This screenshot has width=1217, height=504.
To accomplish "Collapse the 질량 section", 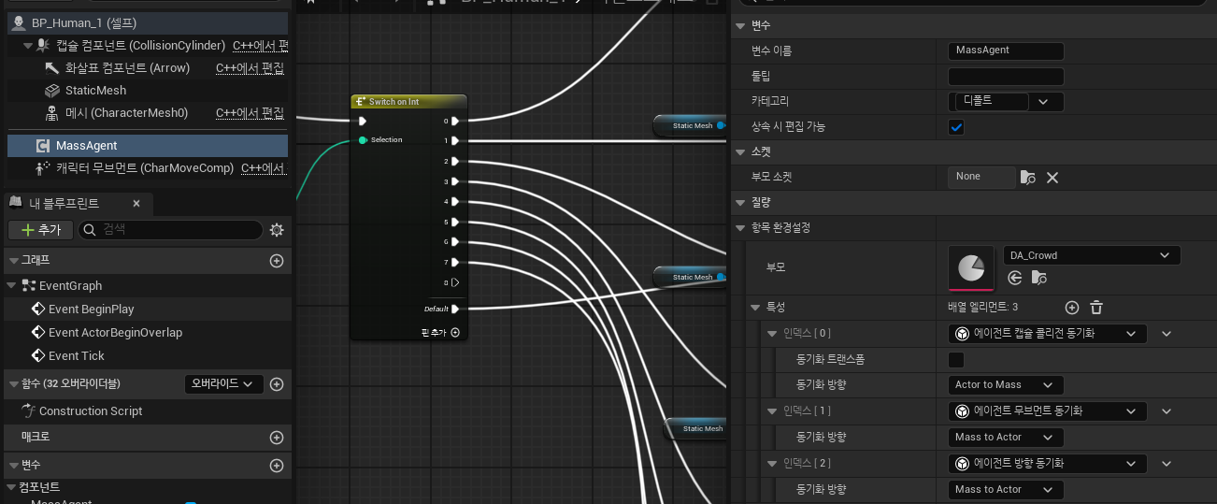I will click(x=741, y=202).
